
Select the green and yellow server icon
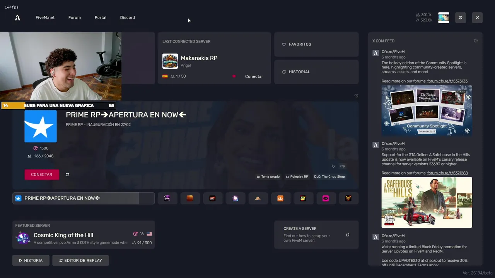coord(303,198)
